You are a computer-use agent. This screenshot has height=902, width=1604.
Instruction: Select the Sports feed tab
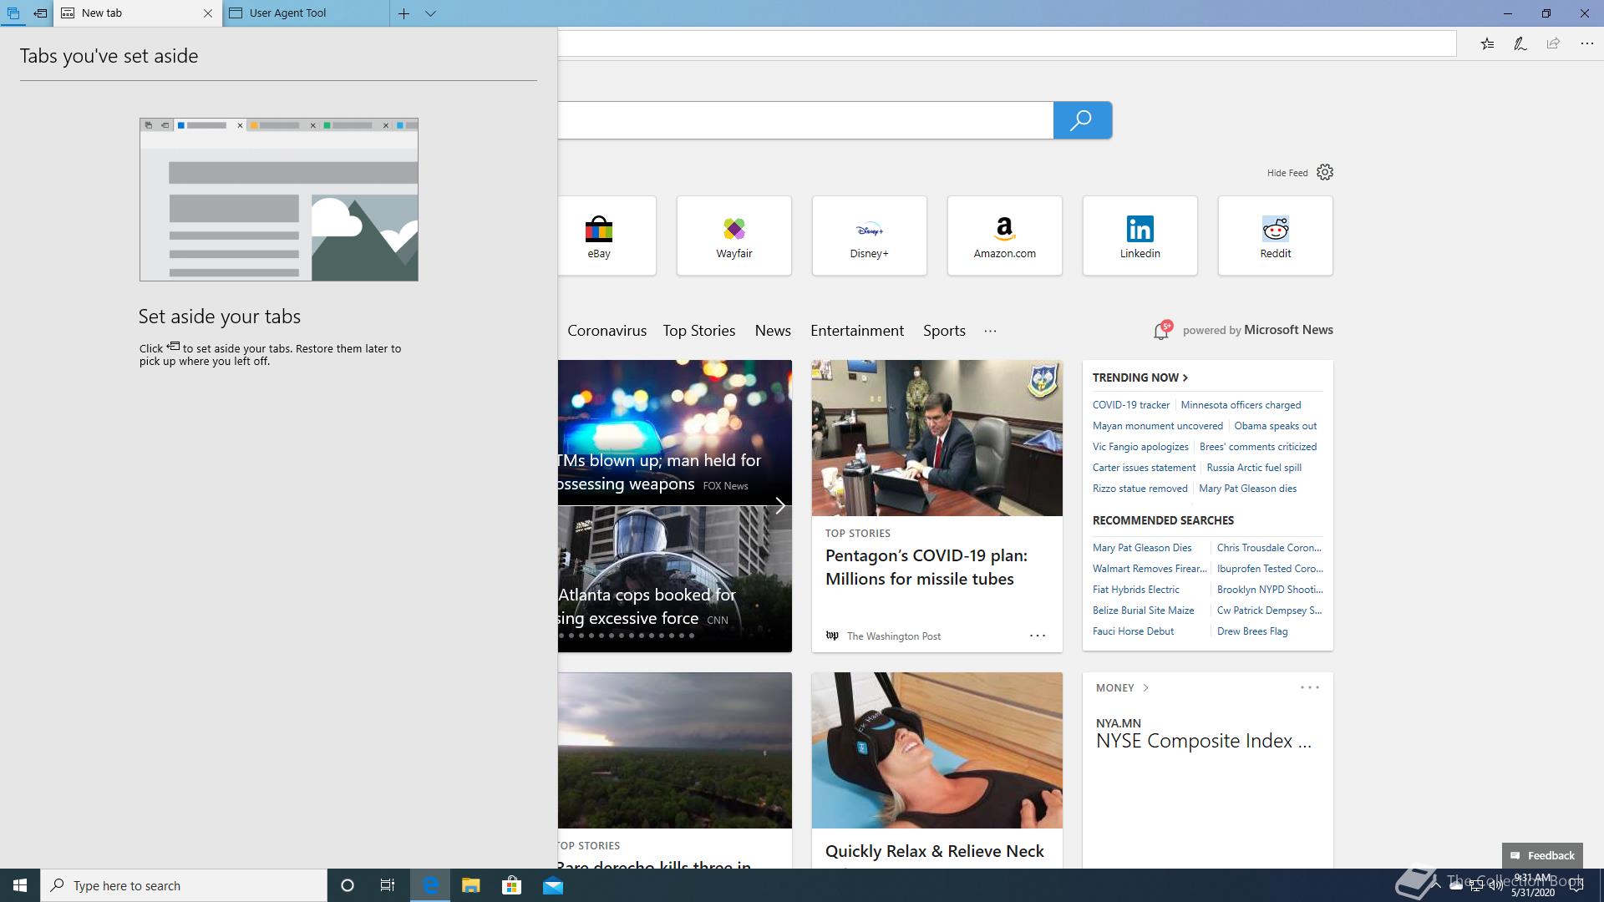tap(944, 331)
